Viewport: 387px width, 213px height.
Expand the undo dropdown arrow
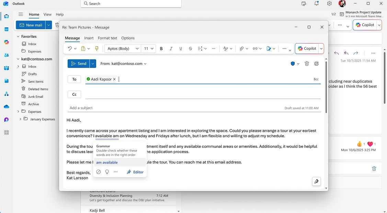[75, 49]
